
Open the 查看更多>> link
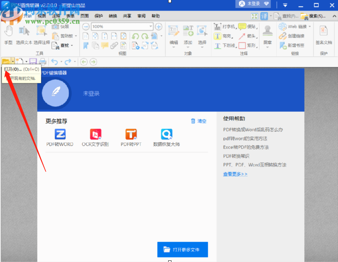point(235,174)
